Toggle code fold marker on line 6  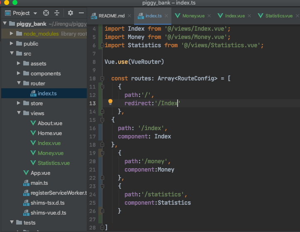102,45
